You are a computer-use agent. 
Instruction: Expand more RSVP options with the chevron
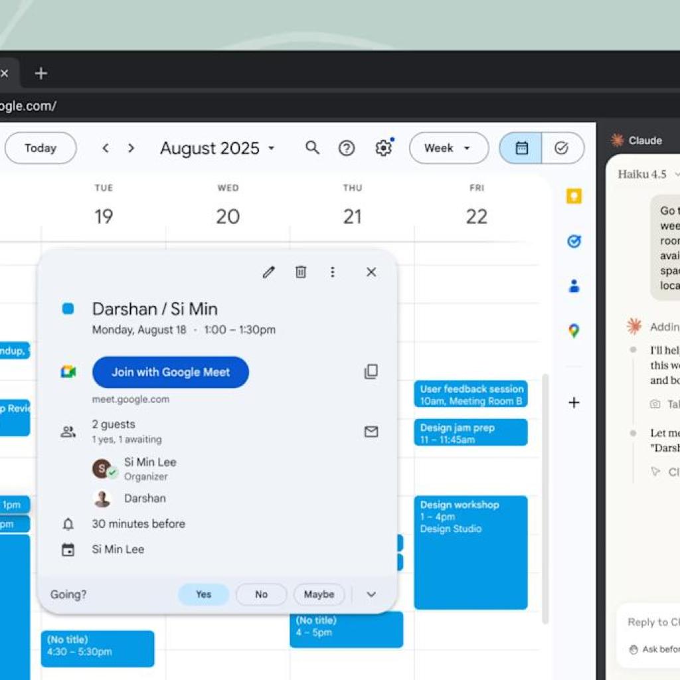(371, 594)
